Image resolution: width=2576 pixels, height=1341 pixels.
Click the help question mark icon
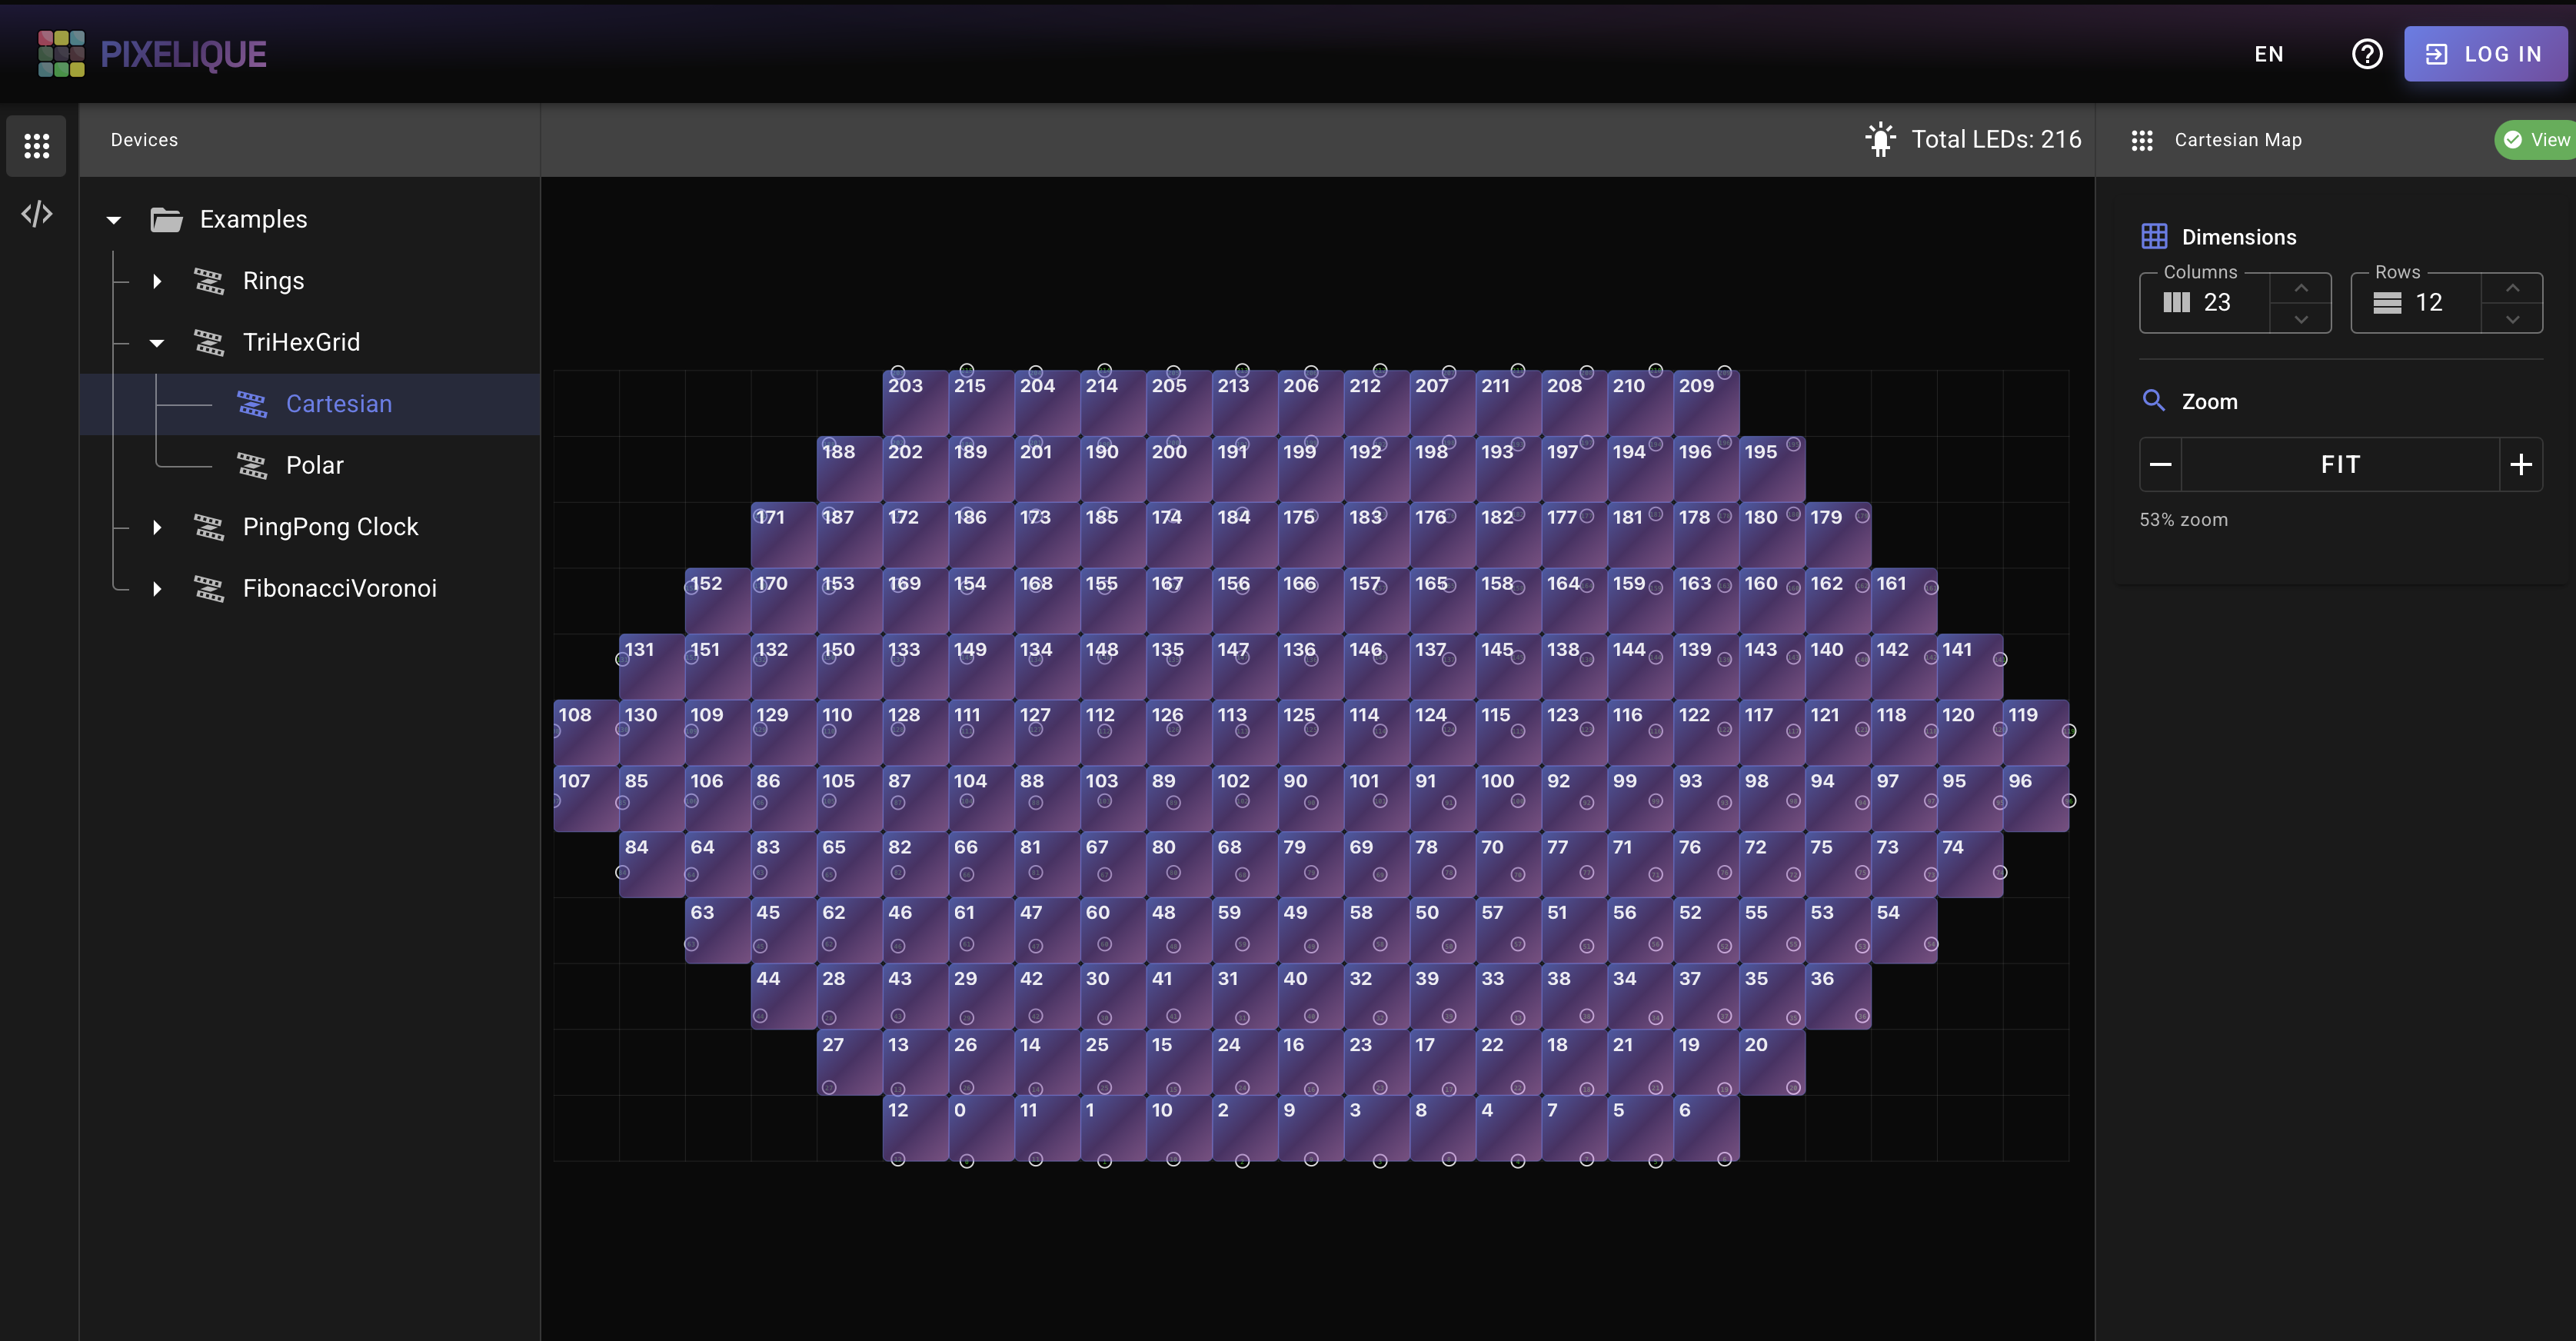coord(2367,54)
